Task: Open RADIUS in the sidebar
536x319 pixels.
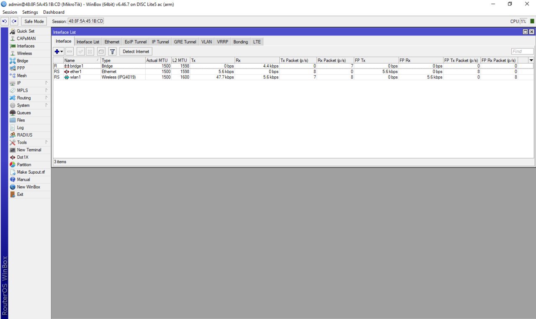Action: pyautogui.click(x=29, y=135)
